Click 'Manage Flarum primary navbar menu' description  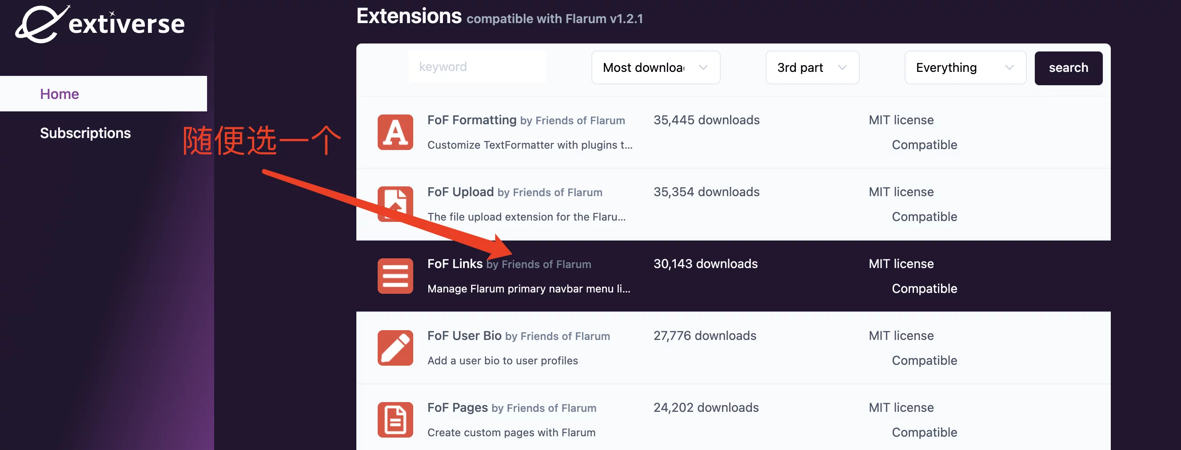click(529, 289)
